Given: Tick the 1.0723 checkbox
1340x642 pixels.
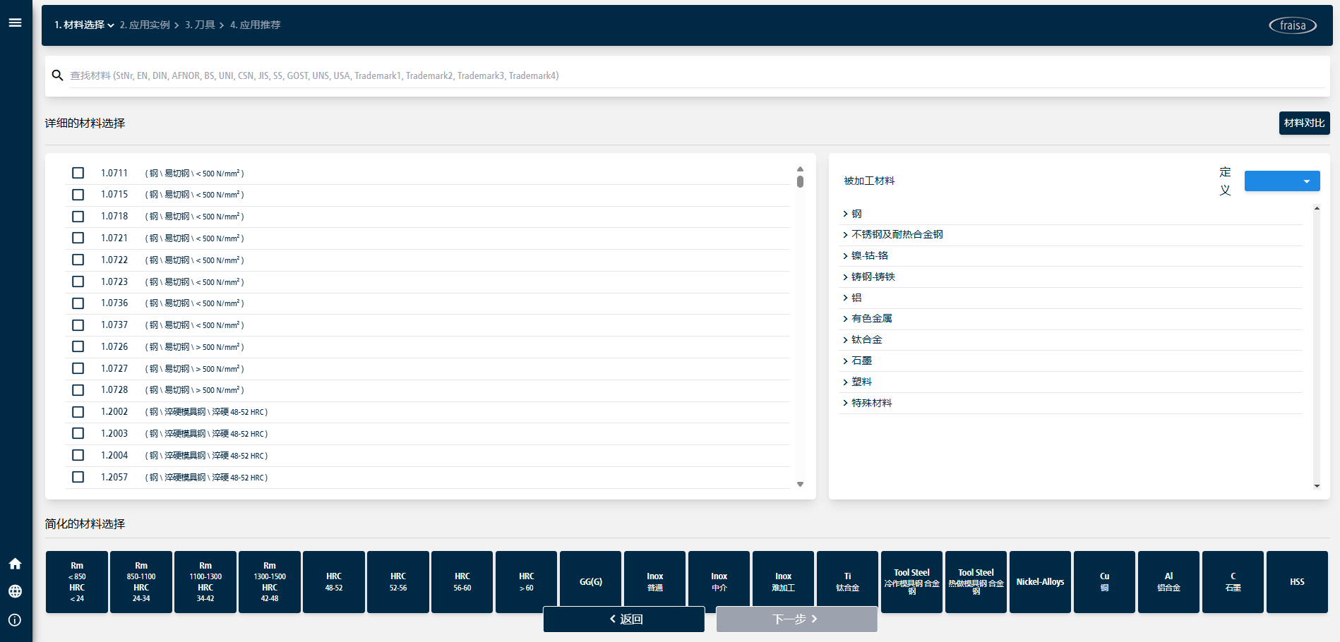Looking at the screenshot, I should click(x=78, y=281).
